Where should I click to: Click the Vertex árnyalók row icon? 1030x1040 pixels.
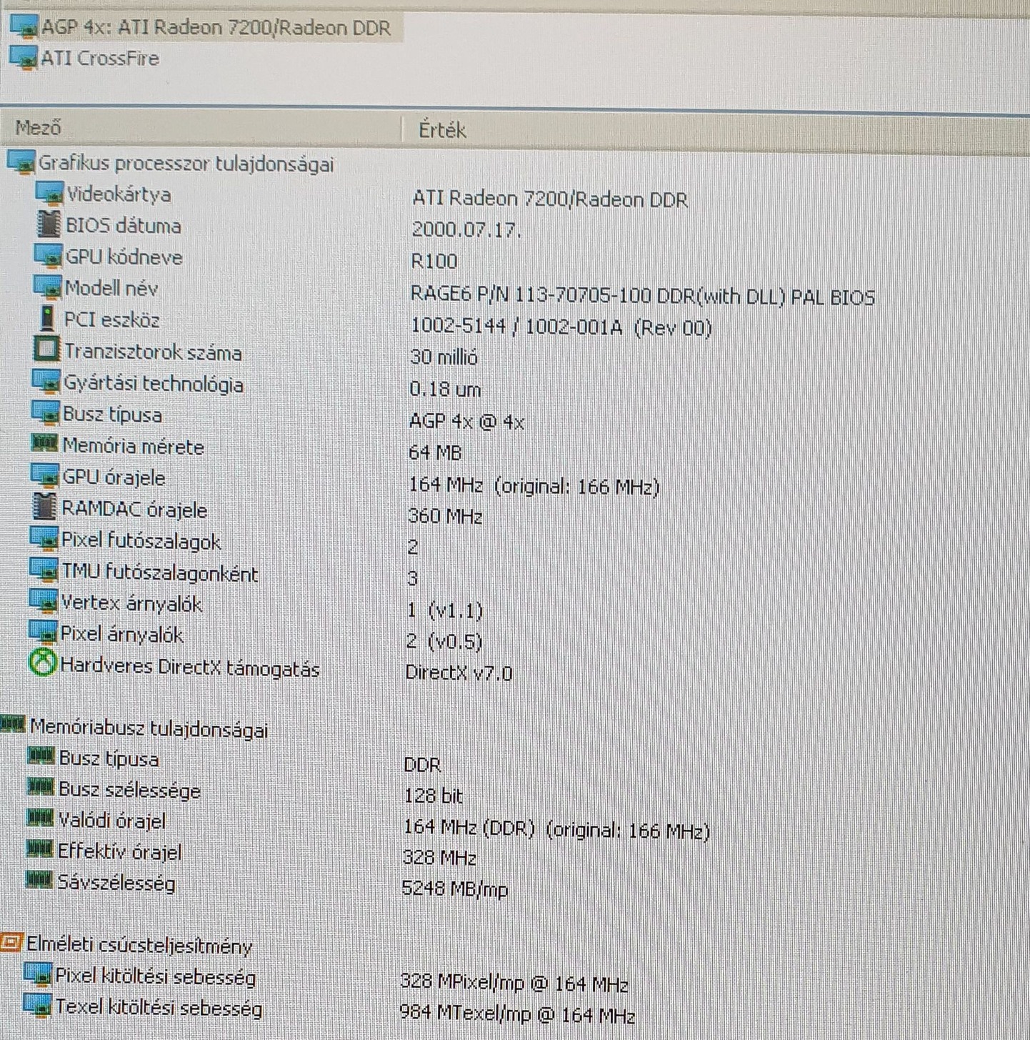(x=43, y=601)
